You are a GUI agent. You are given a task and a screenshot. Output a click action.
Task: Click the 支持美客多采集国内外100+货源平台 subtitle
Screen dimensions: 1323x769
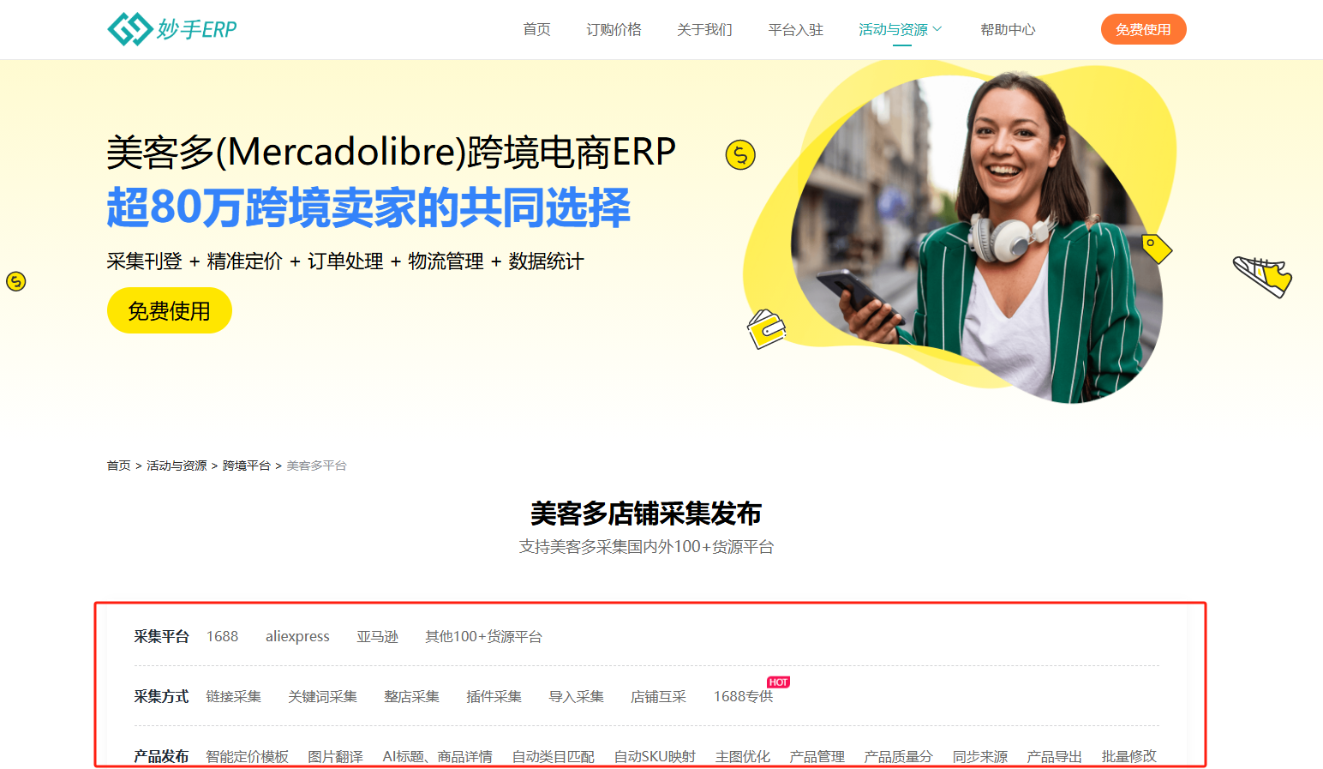click(646, 546)
